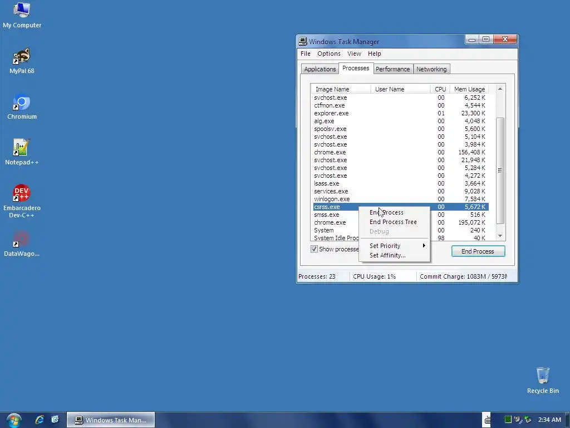Sort by Image Name column header
The width and height of the screenshot is (570, 428).
coord(341,89)
